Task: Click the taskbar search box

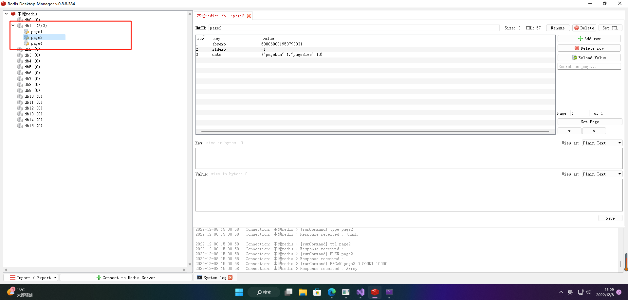Action: click(x=264, y=292)
